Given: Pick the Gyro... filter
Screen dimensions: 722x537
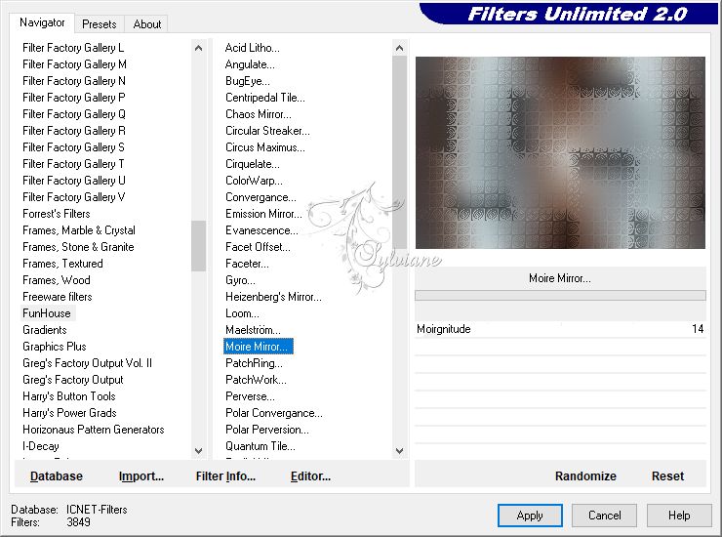Looking at the screenshot, I should pos(240,280).
